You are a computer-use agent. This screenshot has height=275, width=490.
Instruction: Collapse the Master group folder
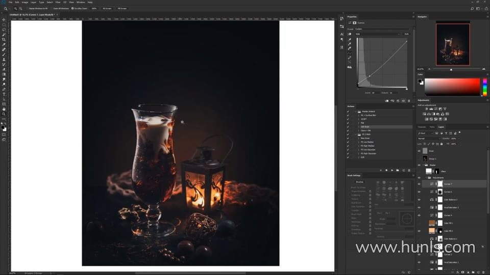click(423, 165)
